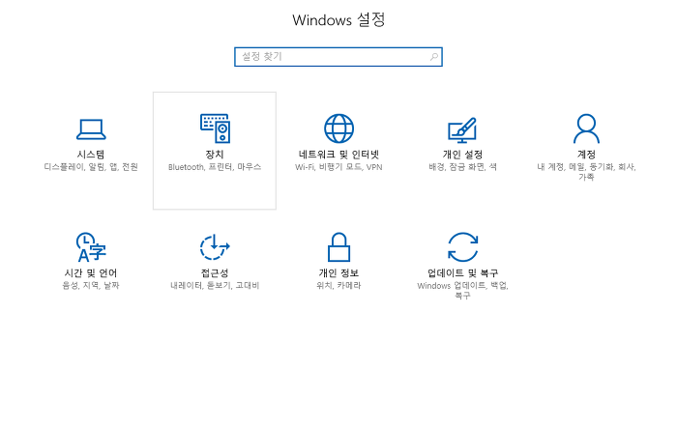Open the 시간 및 언어 clock icon
Image resolution: width=677 pixels, height=427 pixels.
[91, 246]
